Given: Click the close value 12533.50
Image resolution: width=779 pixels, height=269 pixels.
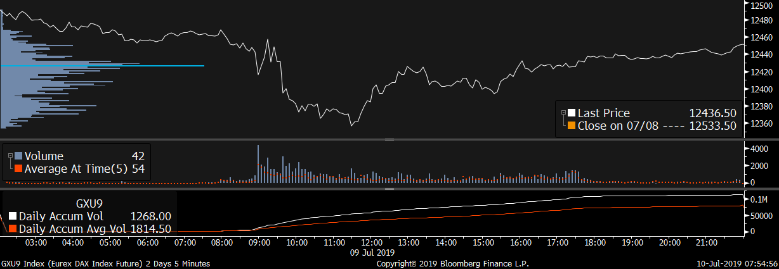Looking at the screenshot, I should [x=712, y=126].
